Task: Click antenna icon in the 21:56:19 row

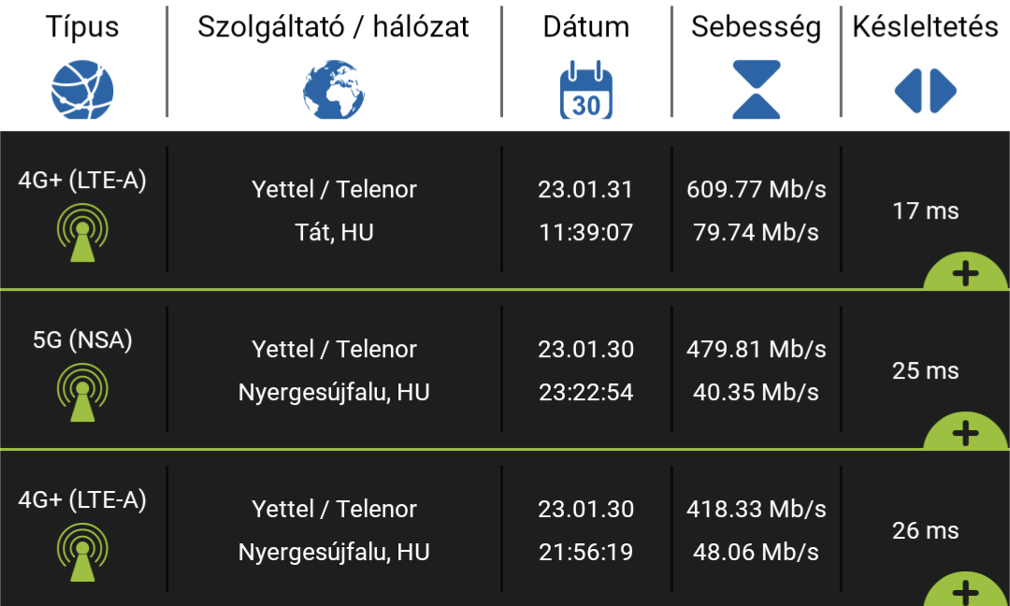Action: [x=82, y=552]
